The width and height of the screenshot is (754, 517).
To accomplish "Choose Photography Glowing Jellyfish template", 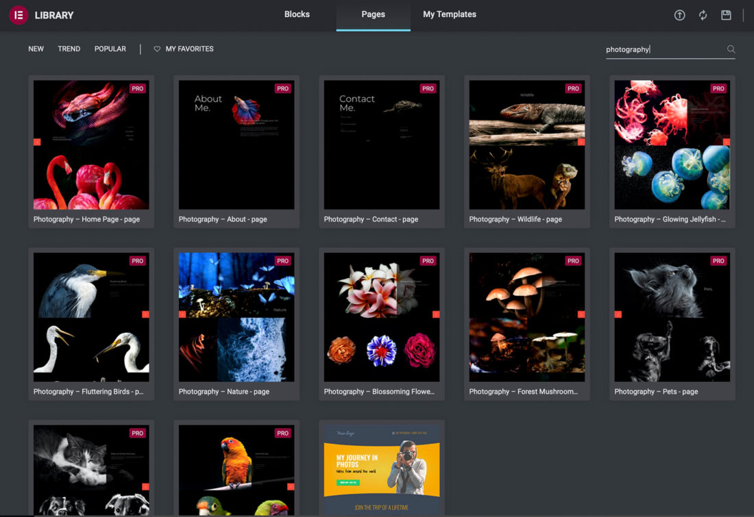I will point(672,145).
